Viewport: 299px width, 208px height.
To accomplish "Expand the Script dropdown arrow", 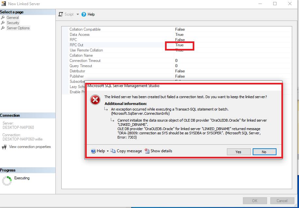I will (x=78, y=14).
